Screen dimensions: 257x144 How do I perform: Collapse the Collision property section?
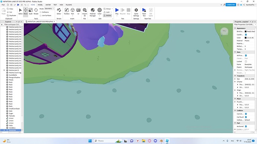235,111
